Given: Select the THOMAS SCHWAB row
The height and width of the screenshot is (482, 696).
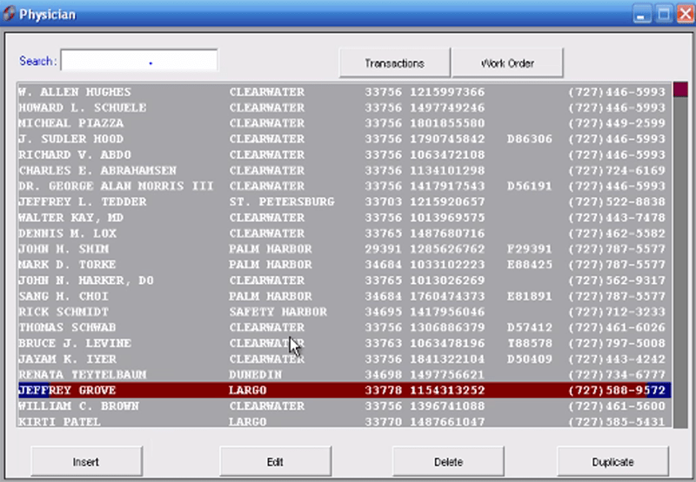Looking at the screenshot, I should pos(345,327).
